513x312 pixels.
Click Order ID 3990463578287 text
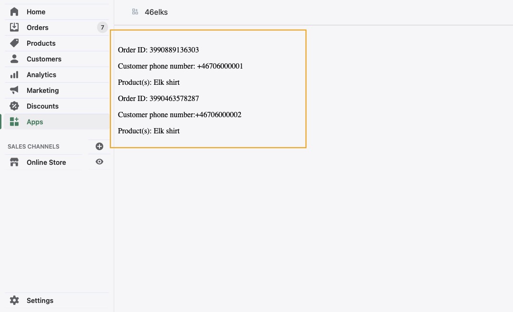(x=158, y=99)
